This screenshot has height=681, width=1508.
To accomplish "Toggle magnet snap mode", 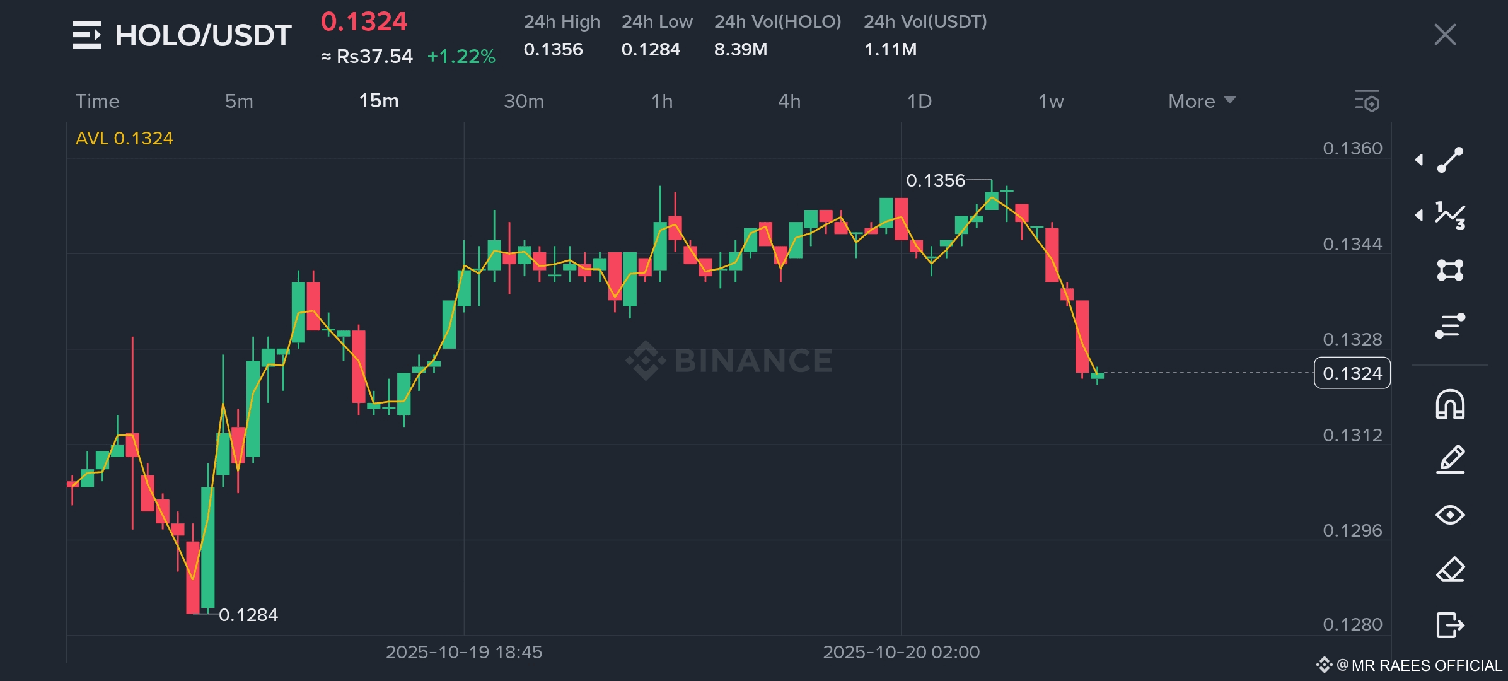I will [1450, 404].
